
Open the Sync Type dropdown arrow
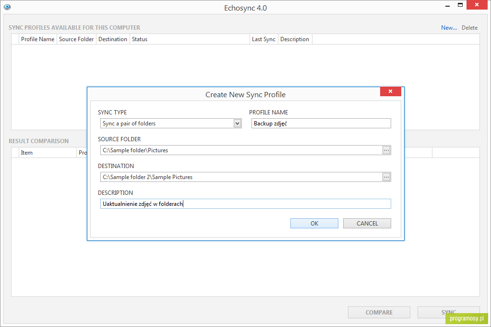coord(238,124)
